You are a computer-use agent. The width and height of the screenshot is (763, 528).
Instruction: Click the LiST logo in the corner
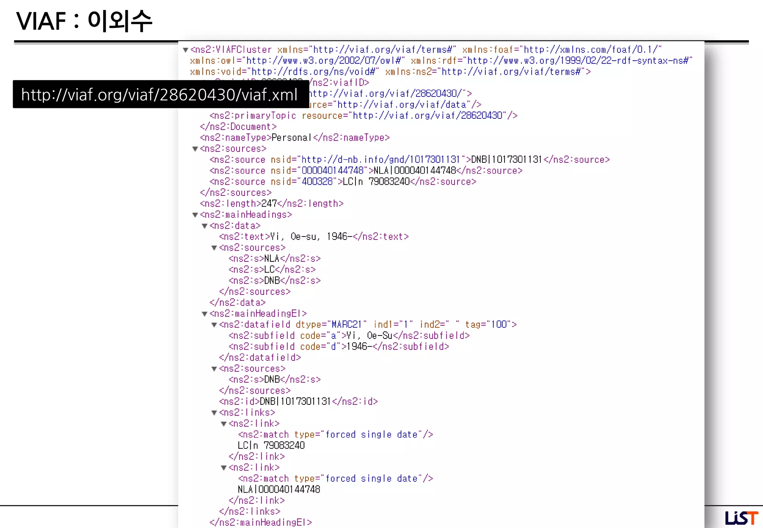click(x=741, y=518)
